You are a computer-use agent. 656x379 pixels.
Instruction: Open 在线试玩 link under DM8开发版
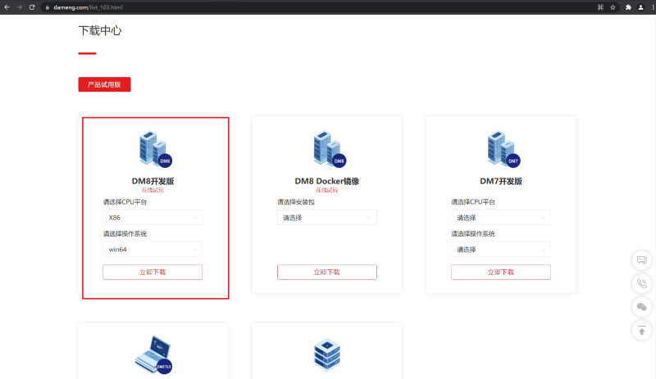click(x=153, y=190)
